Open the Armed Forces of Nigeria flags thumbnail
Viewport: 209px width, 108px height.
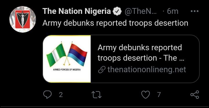point(67,59)
